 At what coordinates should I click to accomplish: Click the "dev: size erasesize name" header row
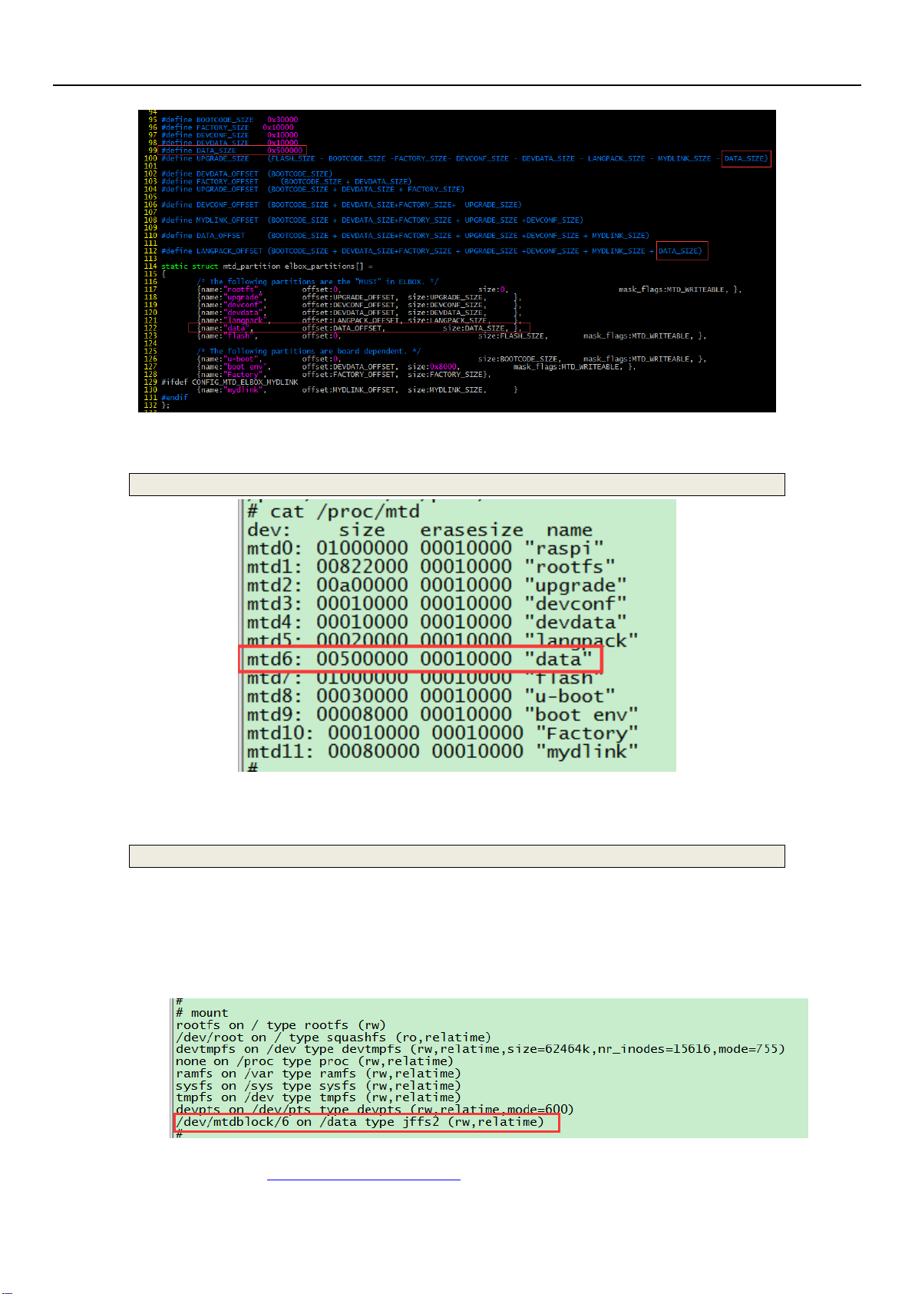(x=420, y=530)
